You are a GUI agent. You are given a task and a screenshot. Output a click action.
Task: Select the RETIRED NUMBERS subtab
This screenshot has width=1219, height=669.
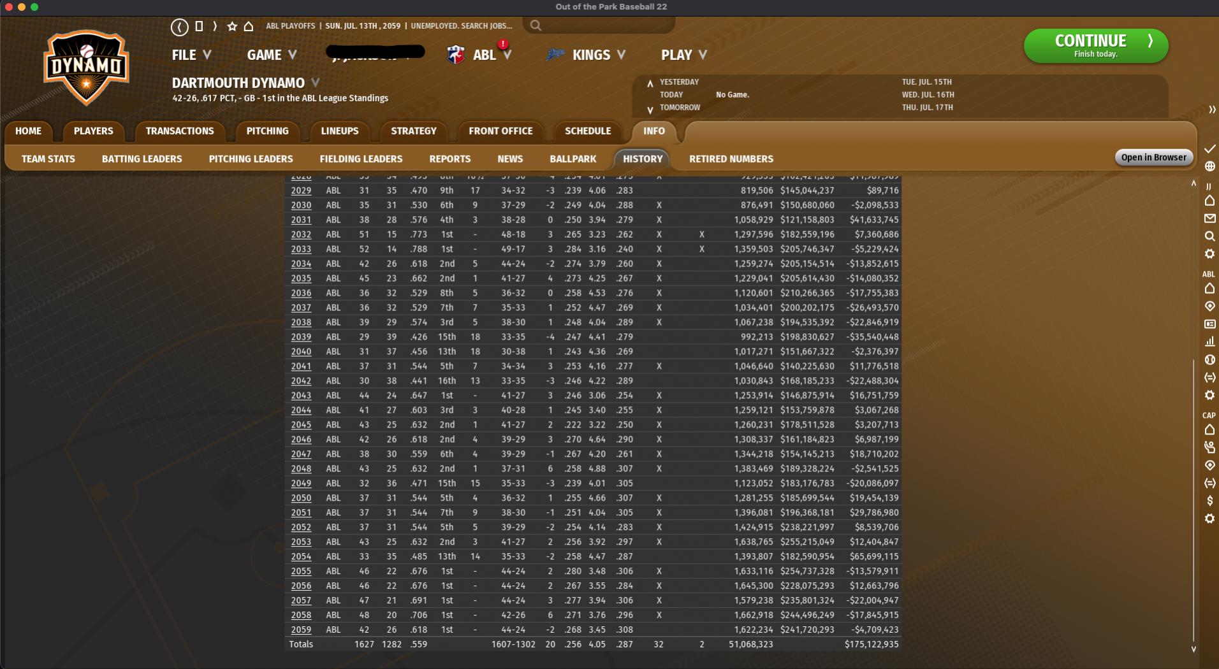tap(731, 159)
